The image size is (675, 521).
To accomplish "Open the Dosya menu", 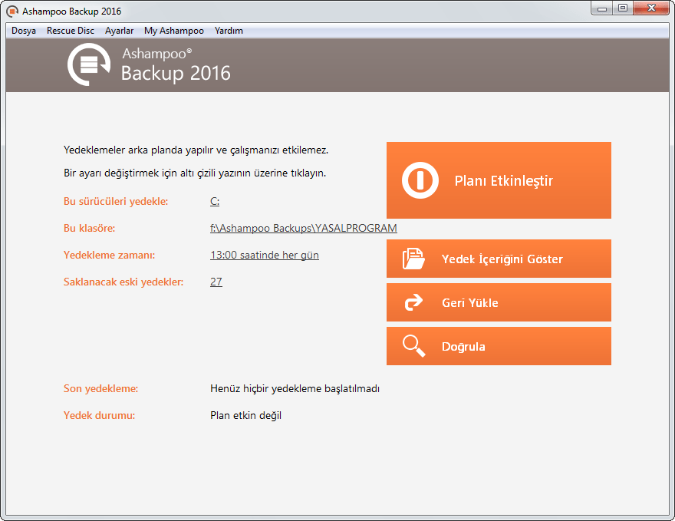I will pos(24,31).
